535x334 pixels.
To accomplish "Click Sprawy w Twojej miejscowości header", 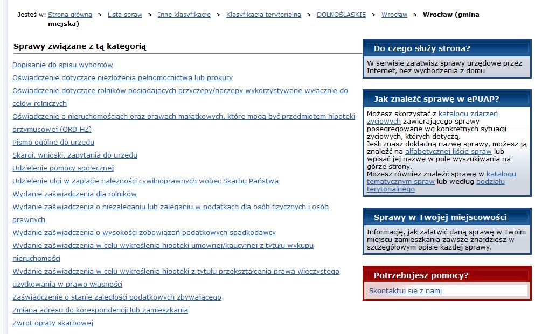I will 447,218.
